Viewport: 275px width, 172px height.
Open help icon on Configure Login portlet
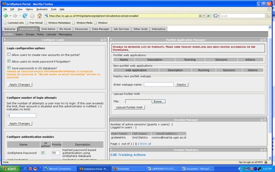point(5,40)
